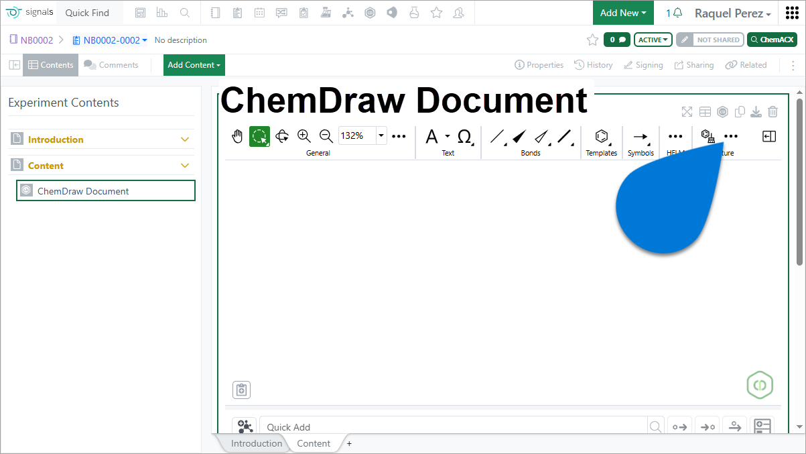Delete the ChemDraw element with trash icon

tap(773, 112)
